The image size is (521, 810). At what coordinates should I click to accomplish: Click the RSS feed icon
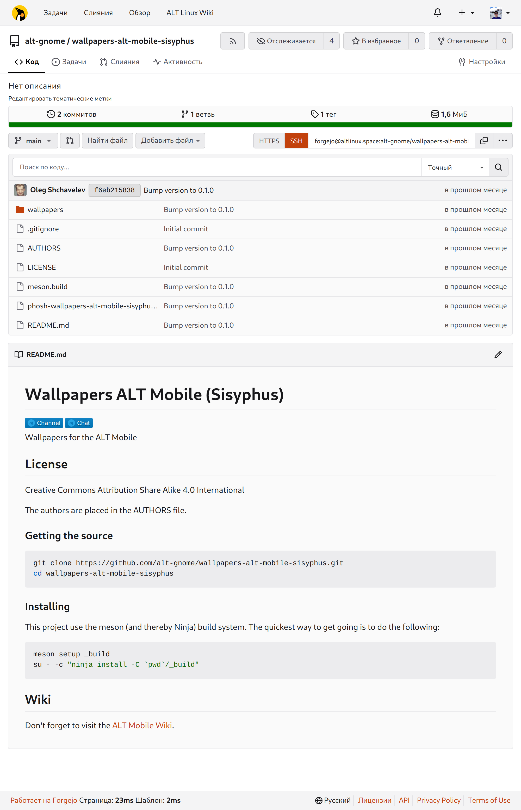click(232, 41)
